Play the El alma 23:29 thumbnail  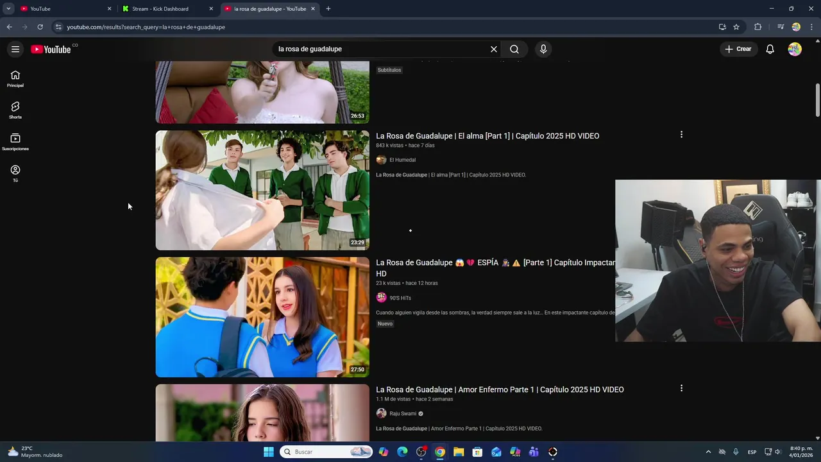[x=262, y=191]
